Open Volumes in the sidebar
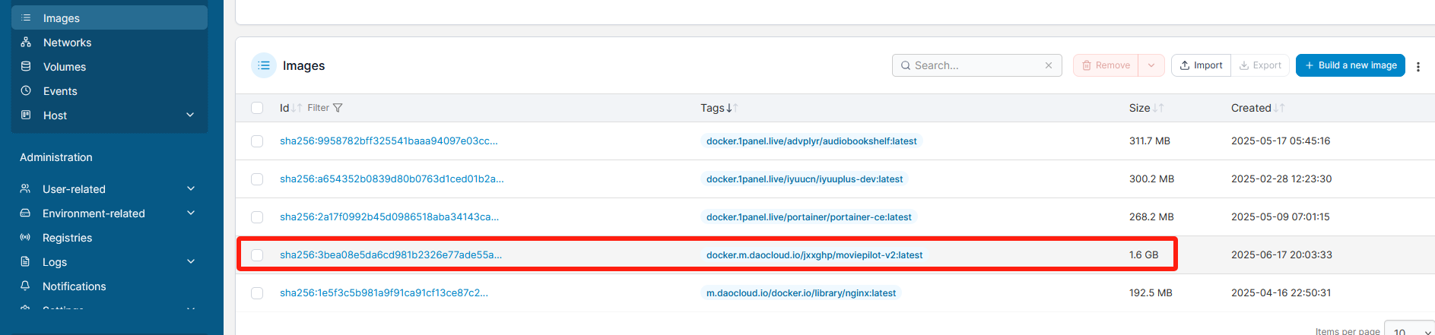Screen dimensions: 1435x335 110,67
